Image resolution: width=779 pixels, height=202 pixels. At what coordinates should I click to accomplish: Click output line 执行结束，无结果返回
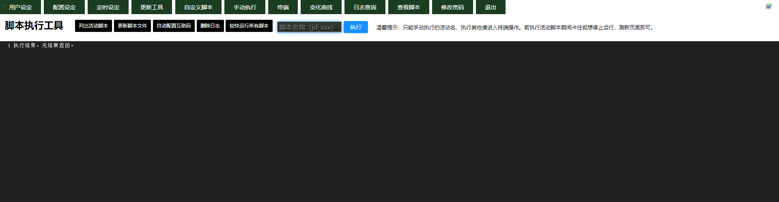click(x=44, y=46)
